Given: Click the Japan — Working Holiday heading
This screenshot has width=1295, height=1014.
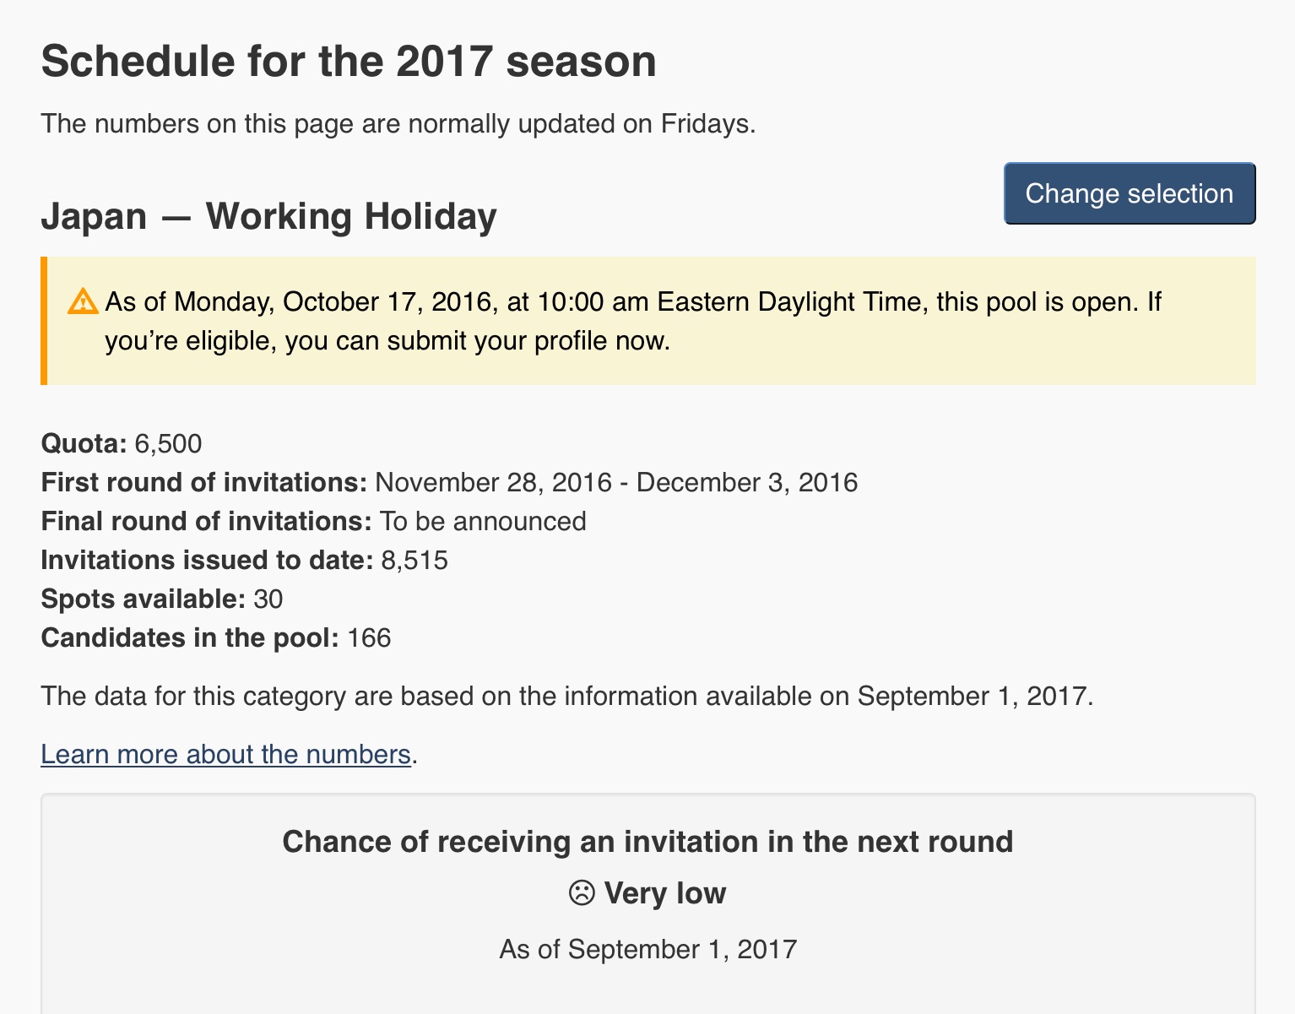Looking at the screenshot, I should [x=268, y=216].
